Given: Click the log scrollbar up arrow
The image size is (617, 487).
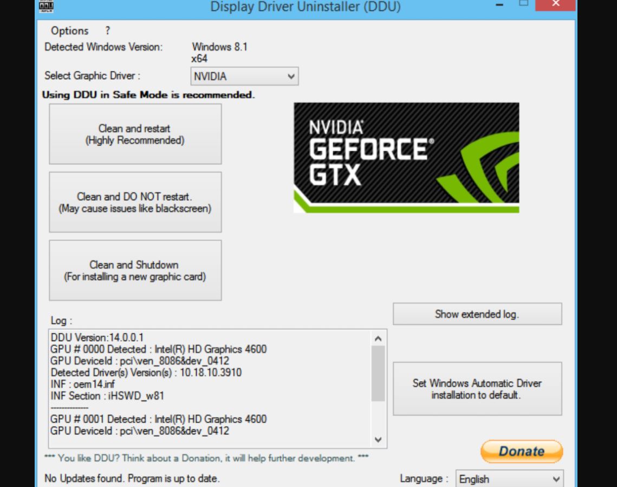Looking at the screenshot, I should pos(378,338).
